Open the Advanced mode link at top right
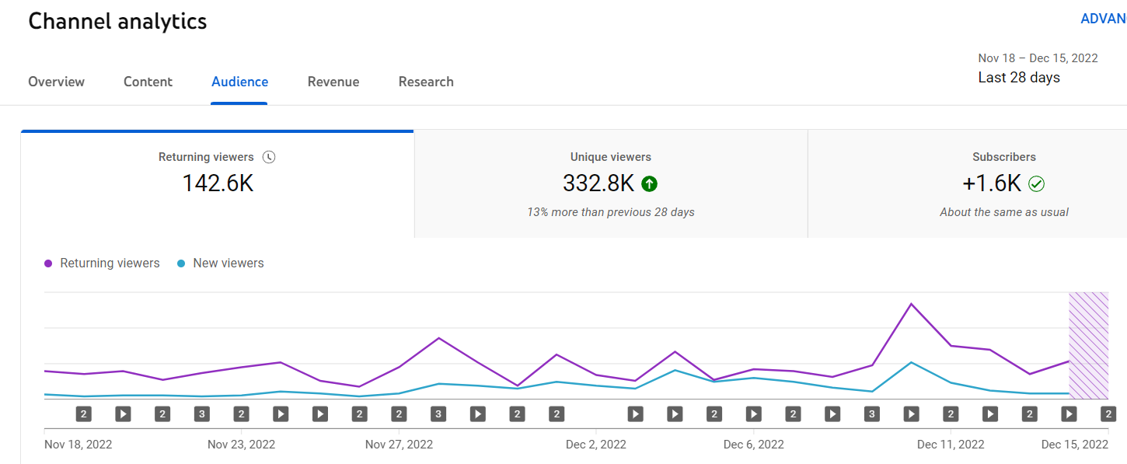 click(1104, 19)
